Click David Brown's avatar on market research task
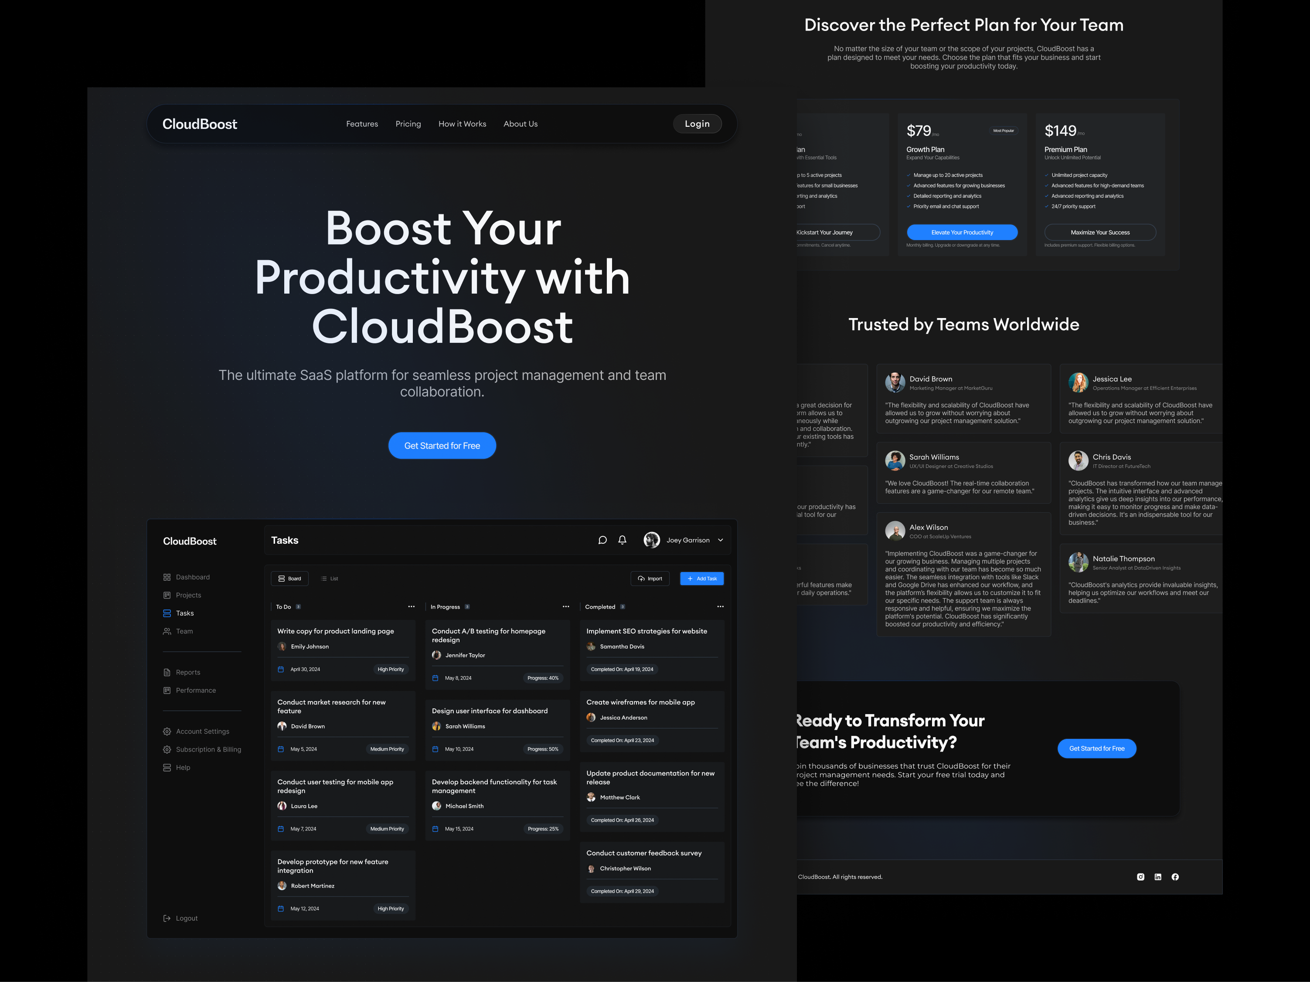 coord(282,726)
